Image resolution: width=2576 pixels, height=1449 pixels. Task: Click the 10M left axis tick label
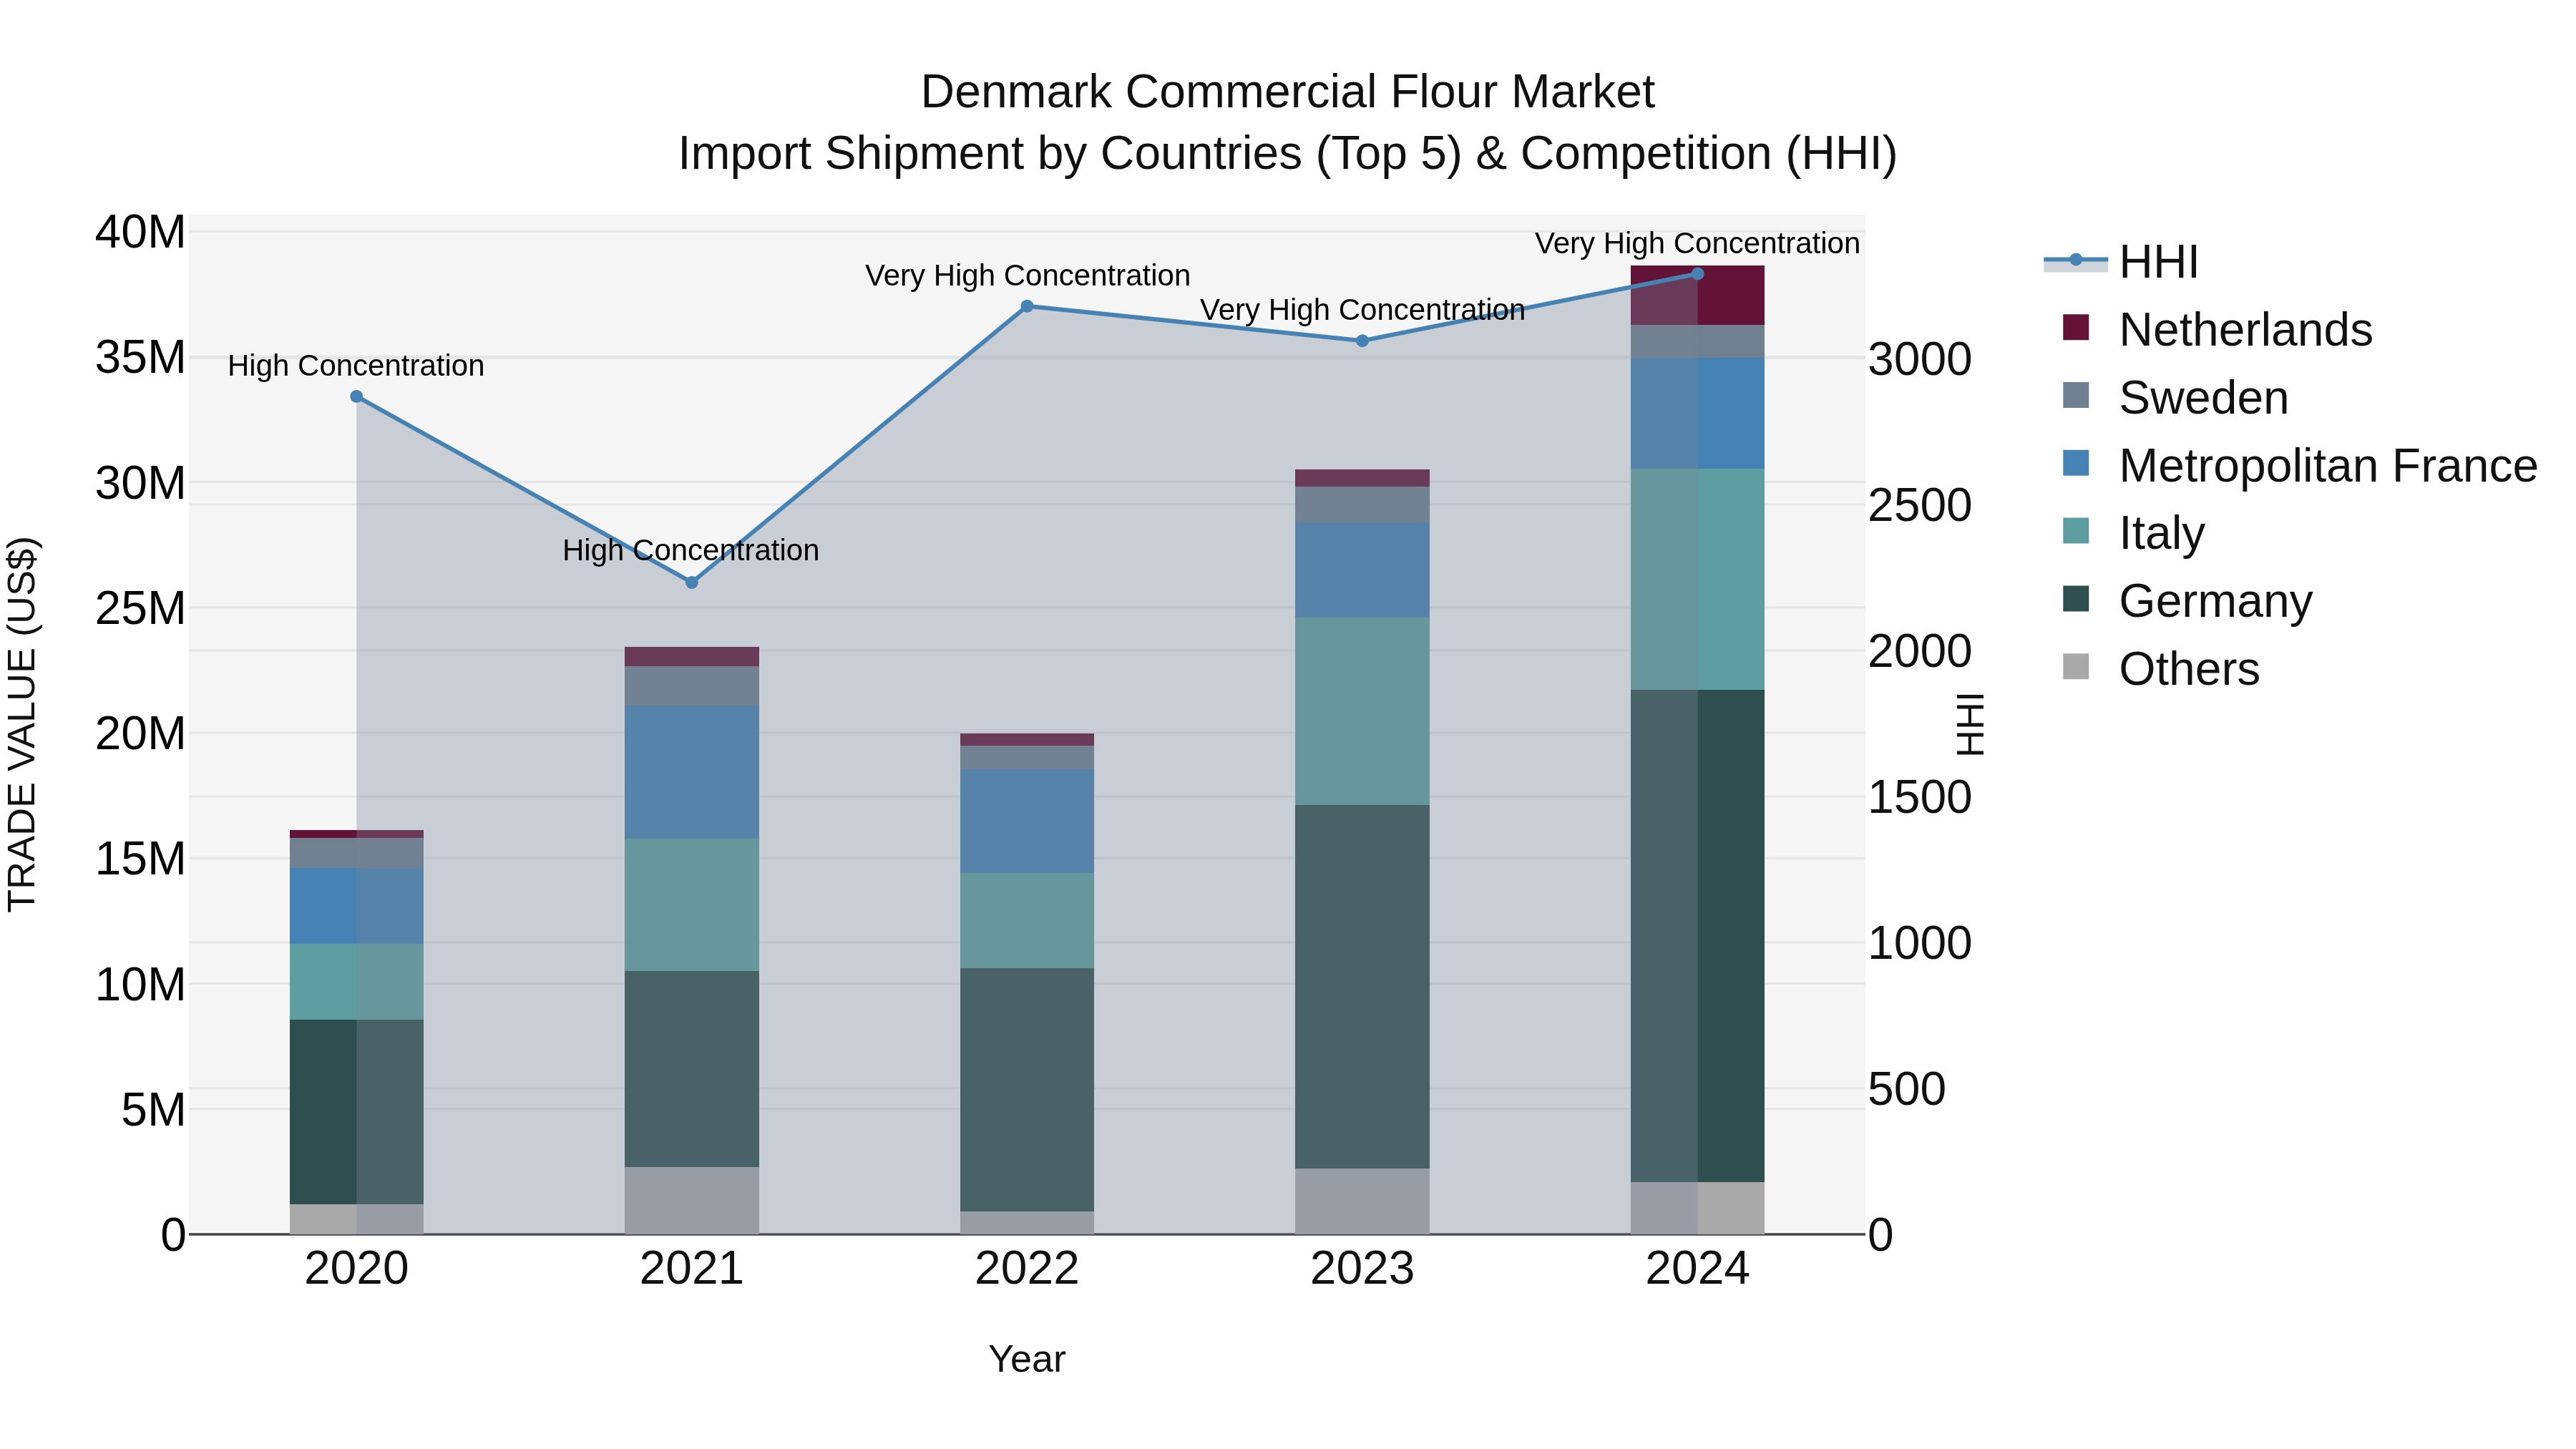pyautogui.click(x=140, y=984)
